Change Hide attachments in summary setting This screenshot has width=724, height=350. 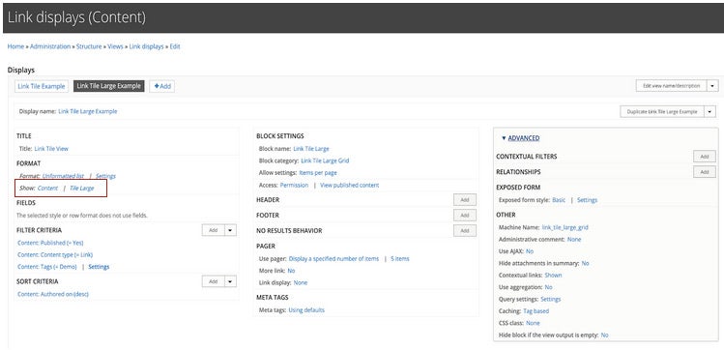585,263
